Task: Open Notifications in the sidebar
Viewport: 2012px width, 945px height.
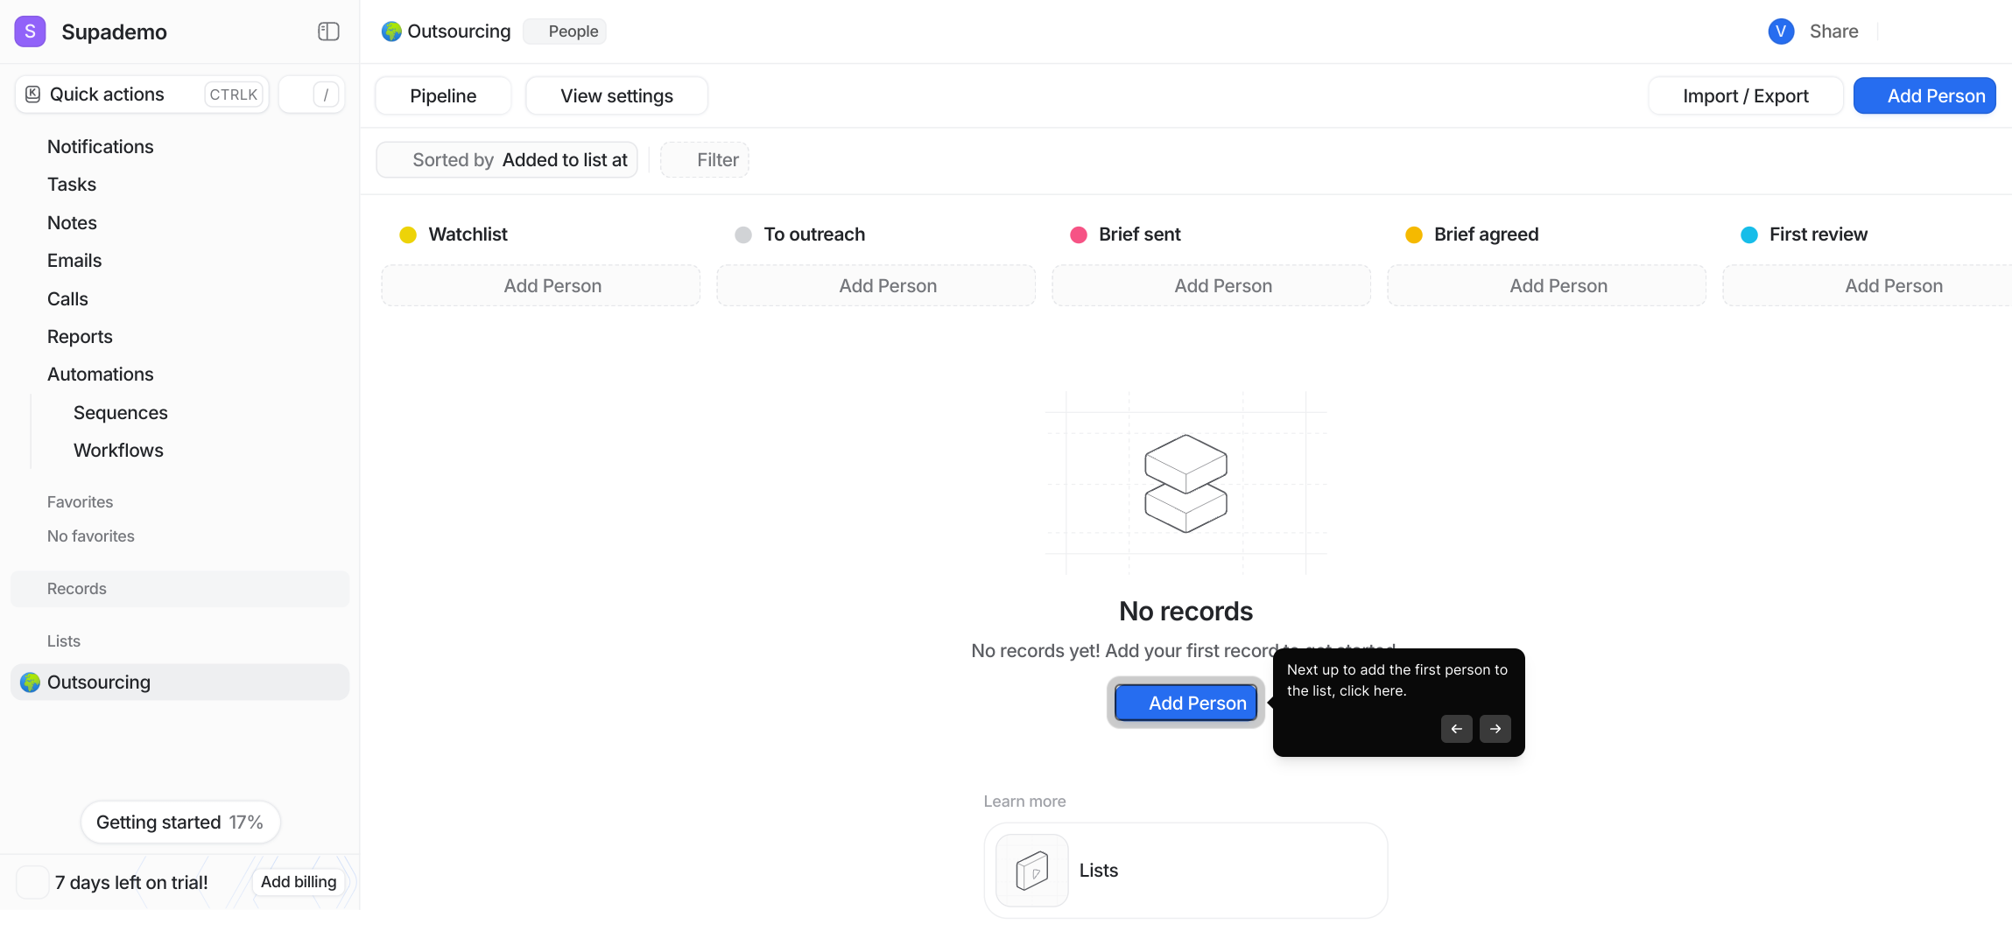Action: pos(101,147)
